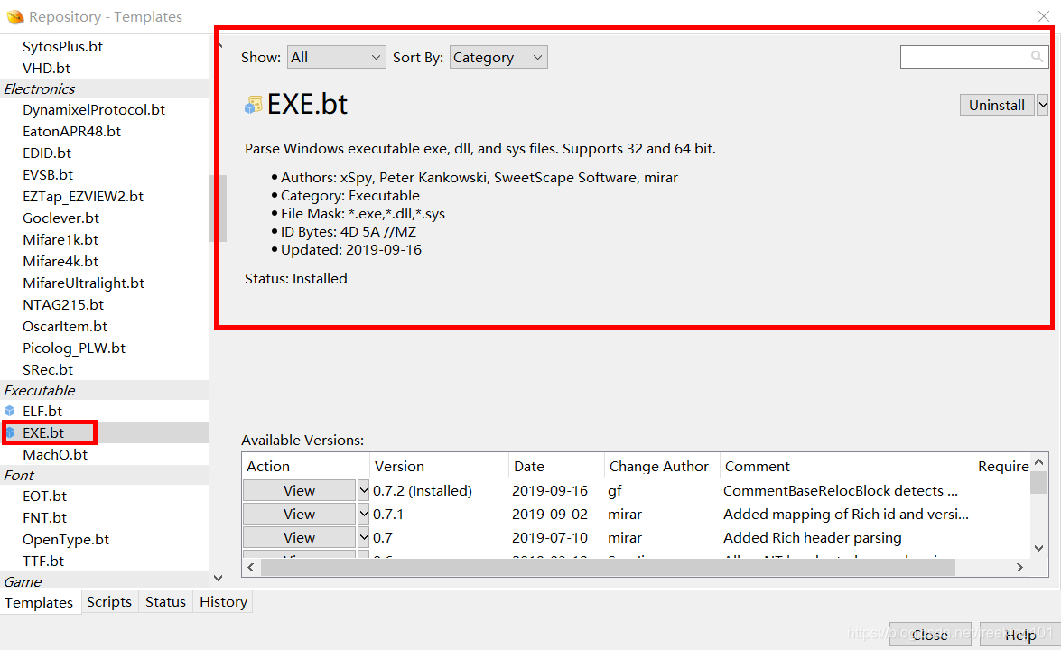Click versions table scroll-down arrow
Image resolution: width=1061 pixels, height=650 pixels.
[x=1039, y=548]
